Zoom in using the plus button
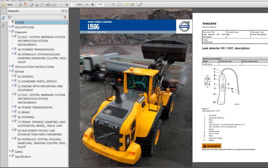The height and width of the screenshot is (168, 268). coord(92,5)
